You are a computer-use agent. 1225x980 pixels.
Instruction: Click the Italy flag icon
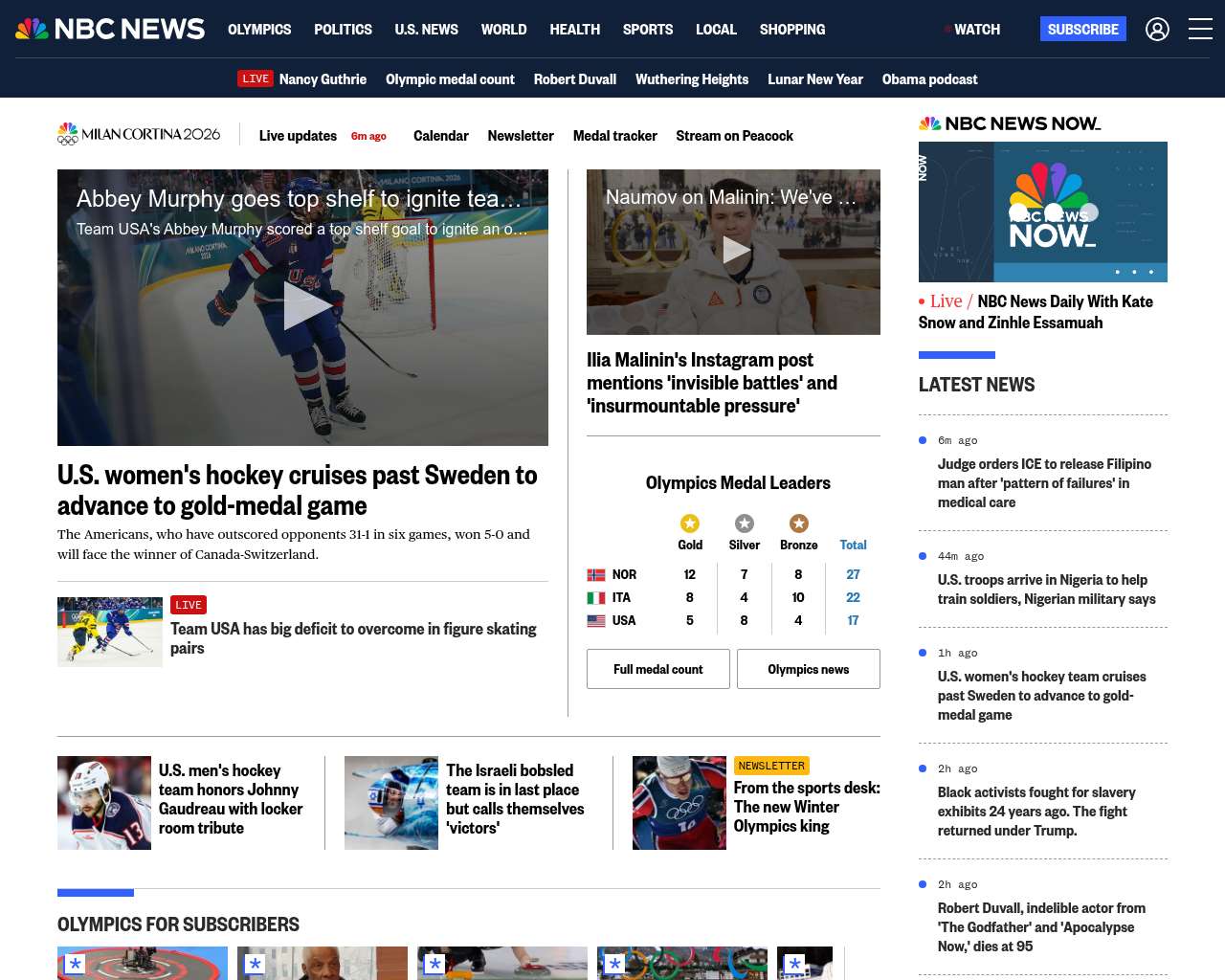[596, 598]
